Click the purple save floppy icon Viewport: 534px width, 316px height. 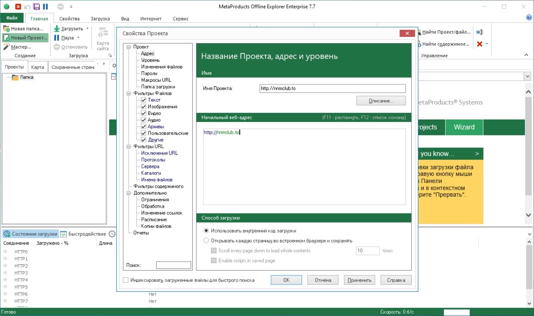37,6
